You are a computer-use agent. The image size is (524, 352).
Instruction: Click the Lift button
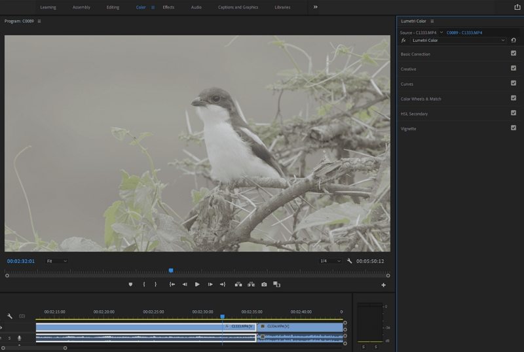(x=238, y=285)
